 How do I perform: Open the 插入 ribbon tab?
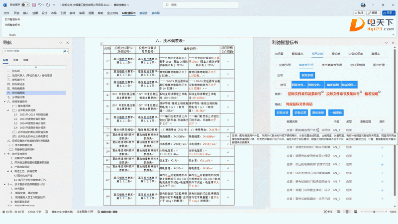coord(26,13)
